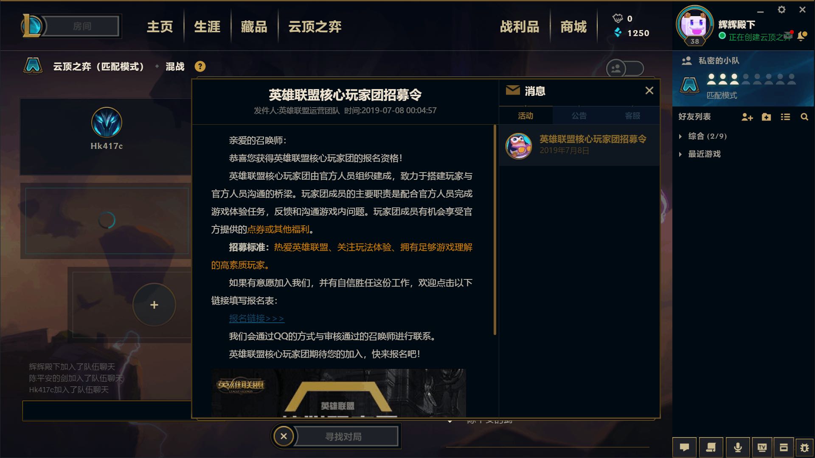Click the bug report icon
This screenshot has height=458, width=815.
(x=804, y=447)
